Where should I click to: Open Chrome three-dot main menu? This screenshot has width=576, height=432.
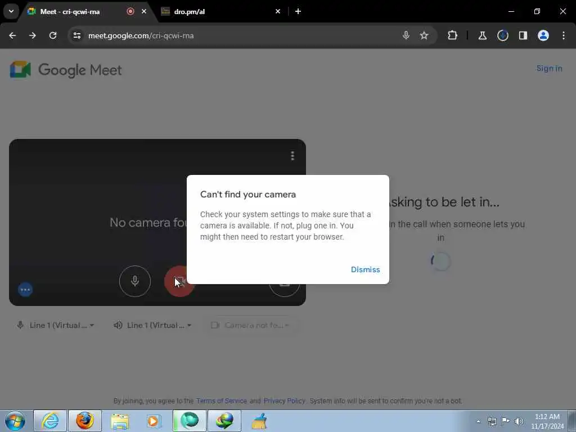pyautogui.click(x=564, y=35)
